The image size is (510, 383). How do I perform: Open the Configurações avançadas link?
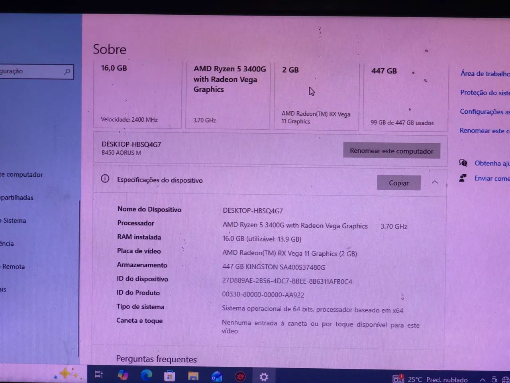tap(484, 112)
